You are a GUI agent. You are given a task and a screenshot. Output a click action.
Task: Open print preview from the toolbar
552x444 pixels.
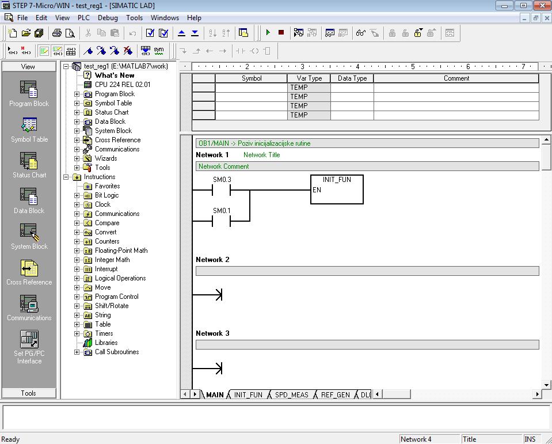pos(70,33)
